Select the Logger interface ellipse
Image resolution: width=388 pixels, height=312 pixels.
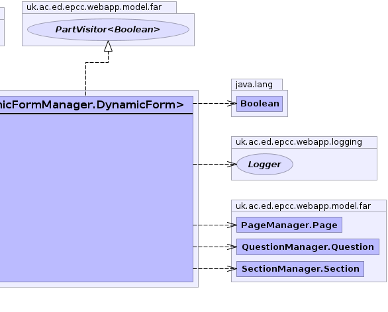[265, 165]
